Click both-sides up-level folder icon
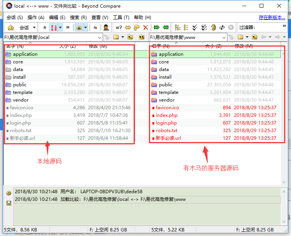 coord(142,37)
